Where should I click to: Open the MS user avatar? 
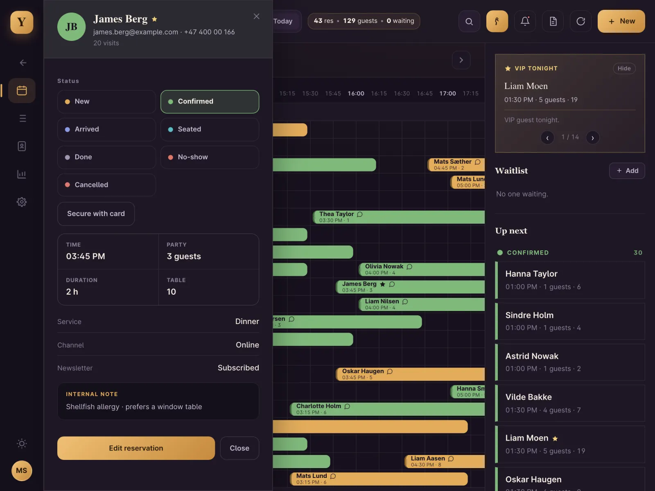[22, 471]
